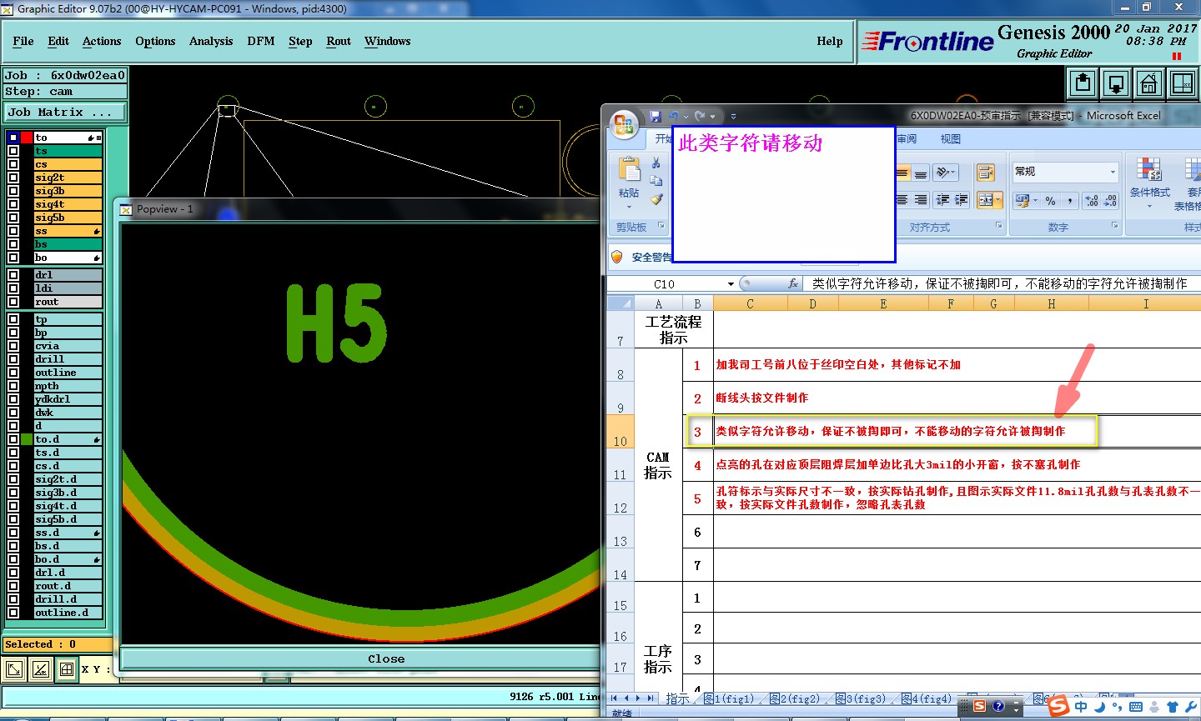1201x721 pixels.
Task: Click Undo arrow in Excel quick access toolbar
Action: pos(674,116)
